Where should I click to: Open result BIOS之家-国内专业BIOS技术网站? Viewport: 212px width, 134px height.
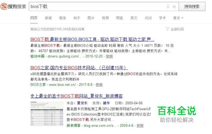(79, 67)
